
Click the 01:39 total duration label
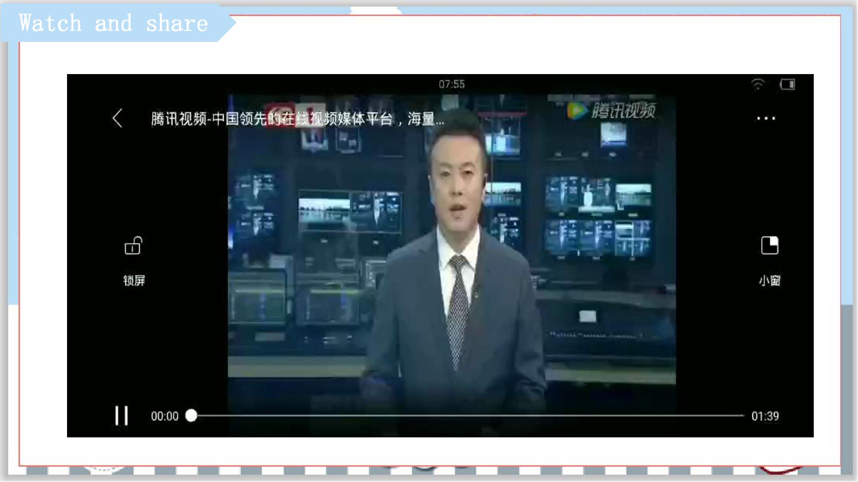pyautogui.click(x=765, y=416)
